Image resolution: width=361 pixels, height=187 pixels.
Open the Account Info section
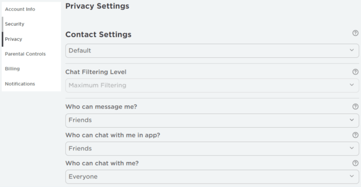[x=20, y=9]
